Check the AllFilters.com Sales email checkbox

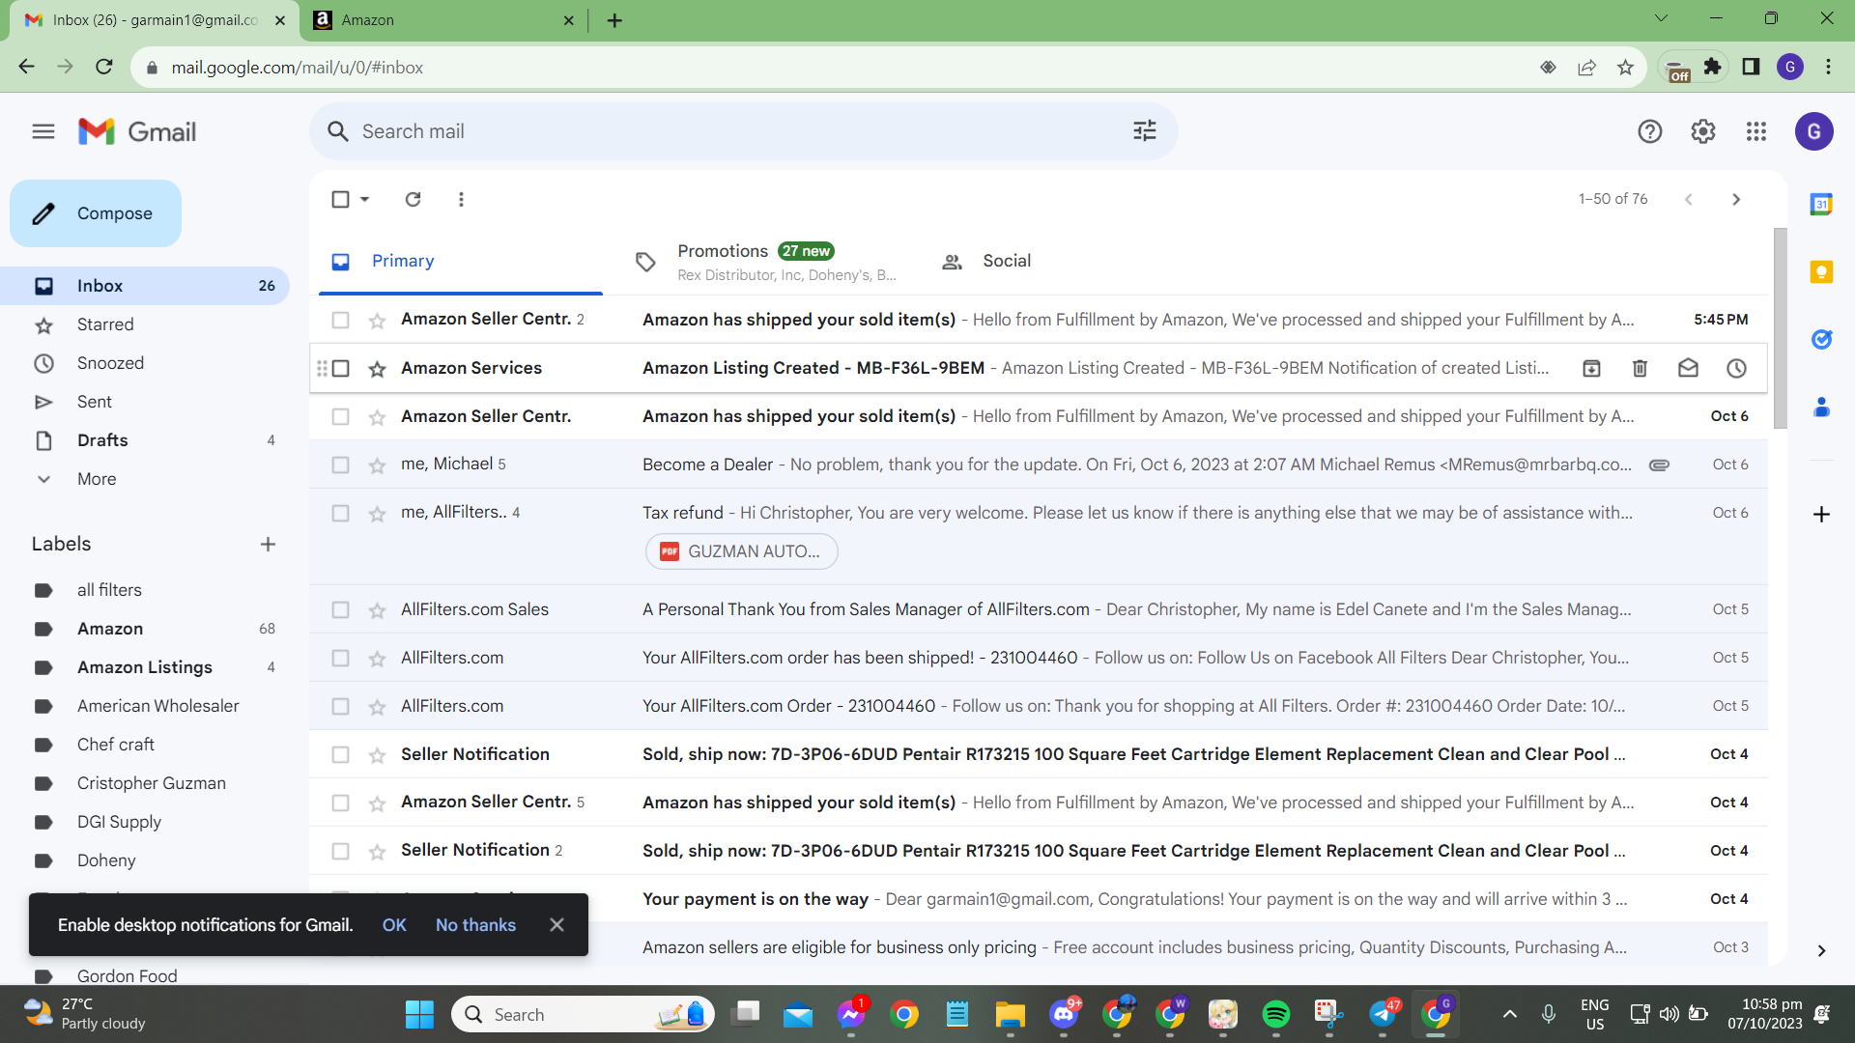click(x=340, y=609)
